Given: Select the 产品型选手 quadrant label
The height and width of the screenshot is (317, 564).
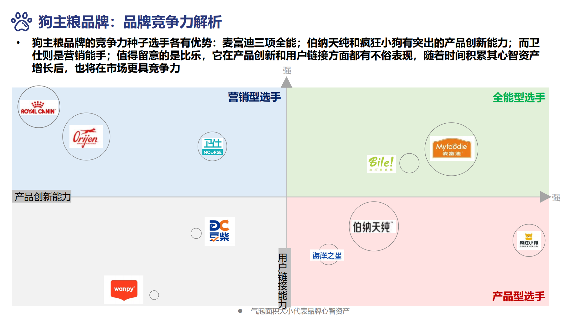Looking at the screenshot, I should tap(519, 296).
